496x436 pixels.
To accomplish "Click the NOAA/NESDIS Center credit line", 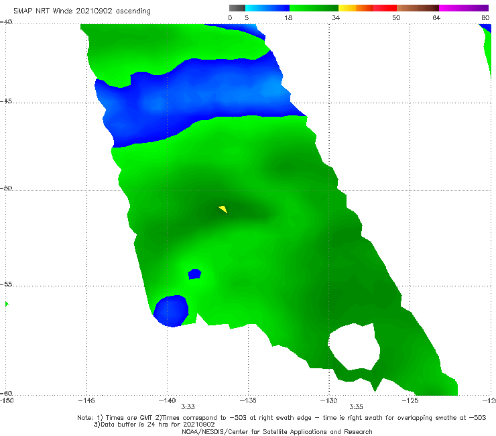I will click(x=277, y=432).
